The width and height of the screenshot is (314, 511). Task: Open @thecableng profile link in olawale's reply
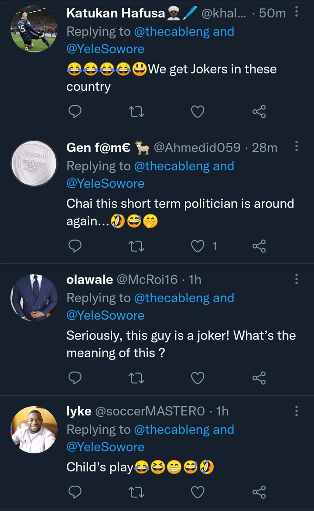[x=171, y=298]
